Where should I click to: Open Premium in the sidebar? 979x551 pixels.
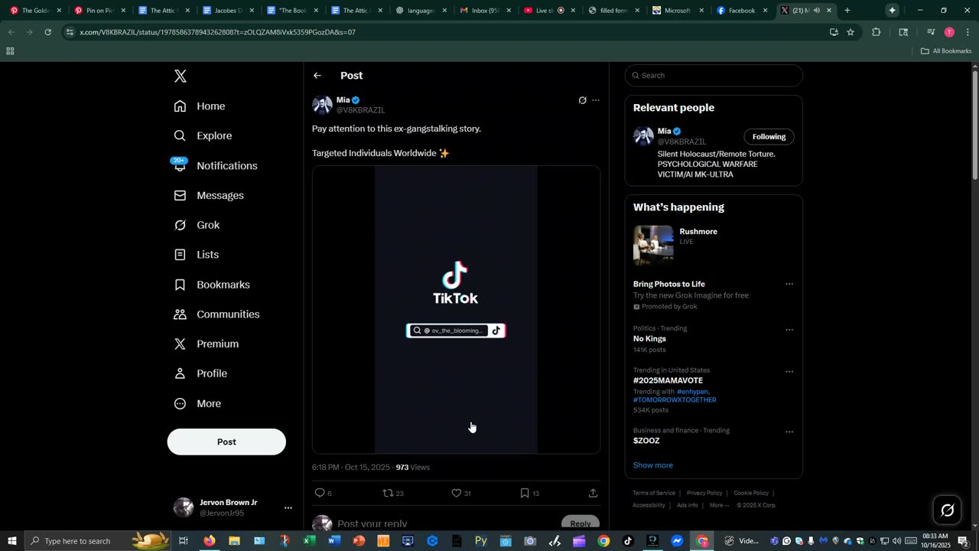pos(207,344)
